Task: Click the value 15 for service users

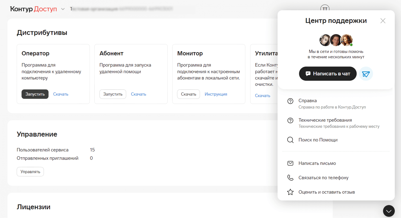Action: (x=92, y=150)
